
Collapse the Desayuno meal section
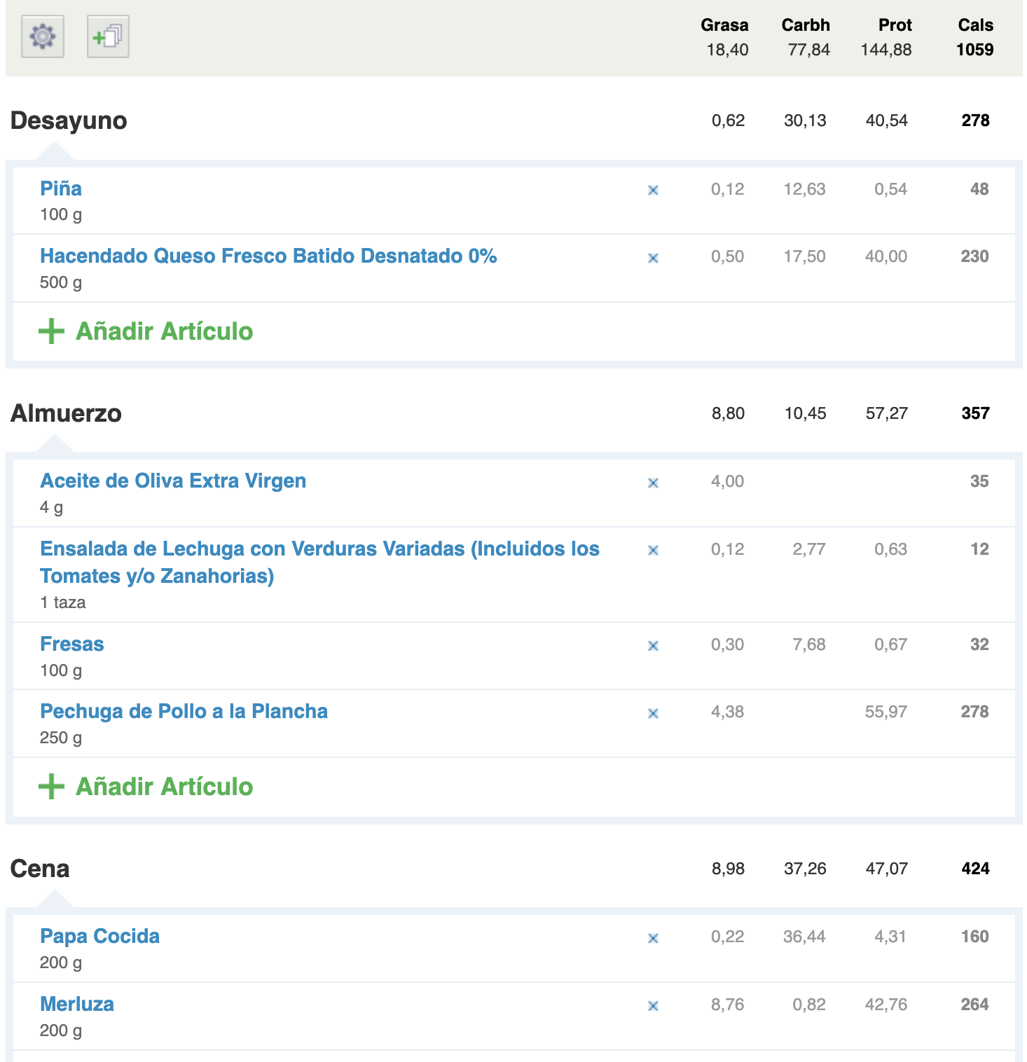[x=69, y=120]
